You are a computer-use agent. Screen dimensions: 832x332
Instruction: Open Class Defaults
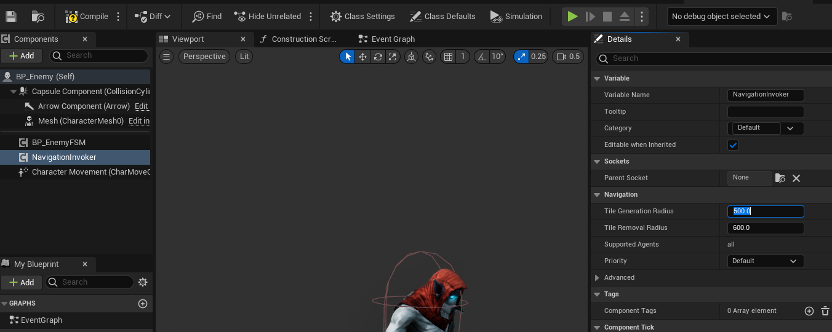pyautogui.click(x=442, y=17)
